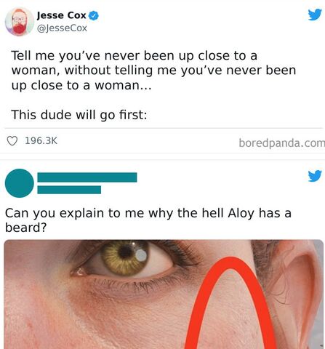View the 196.3K likes count
The width and height of the screenshot is (325, 349).
(41, 141)
